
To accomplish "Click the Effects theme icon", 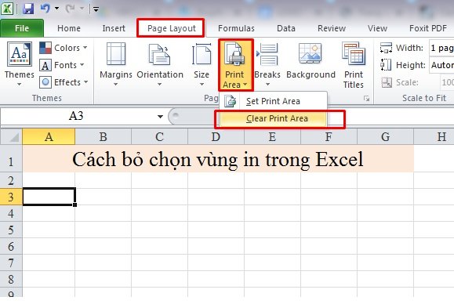I will pos(45,82).
